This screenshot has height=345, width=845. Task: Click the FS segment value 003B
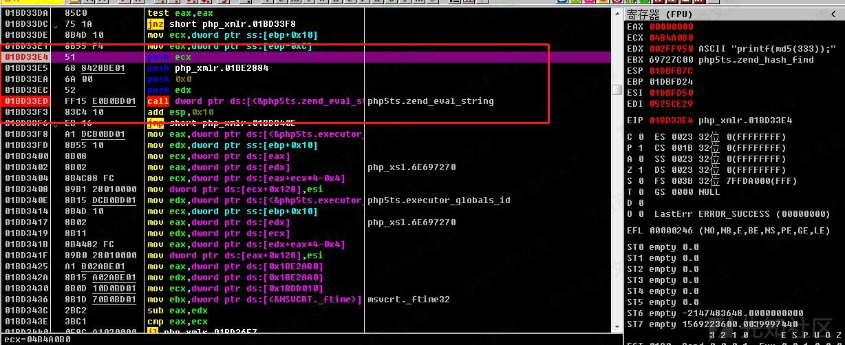[x=682, y=181]
